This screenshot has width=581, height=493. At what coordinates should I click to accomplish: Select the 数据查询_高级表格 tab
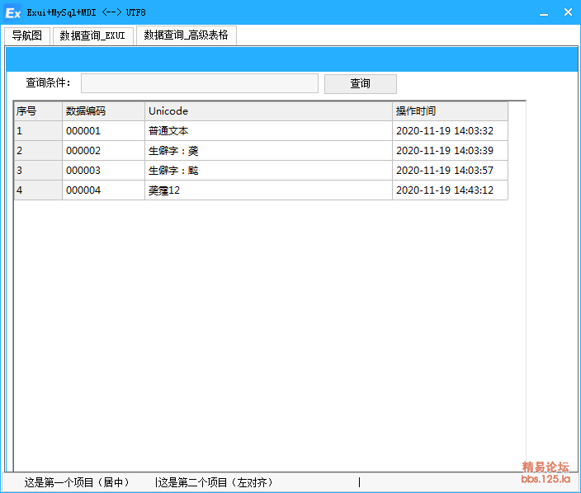pyautogui.click(x=186, y=35)
